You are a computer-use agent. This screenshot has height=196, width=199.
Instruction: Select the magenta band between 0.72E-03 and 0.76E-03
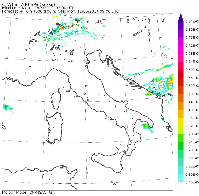[181, 42]
